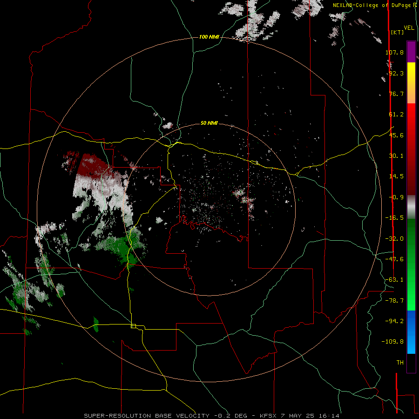Viewport: 419px width, 419px height.
Task: Select the -94.2 scale label
Action: point(394,321)
